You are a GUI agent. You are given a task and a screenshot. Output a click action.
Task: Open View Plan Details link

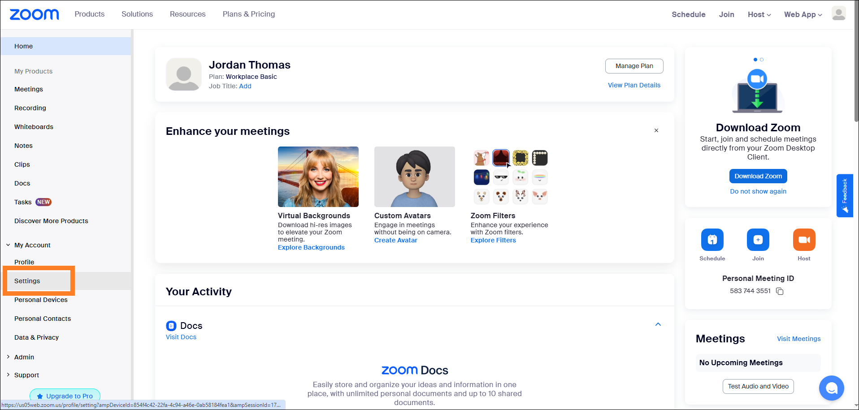coord(634,85)
